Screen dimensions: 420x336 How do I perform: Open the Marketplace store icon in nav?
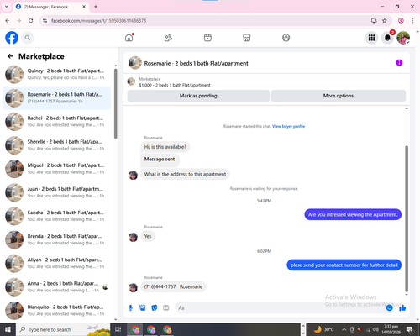coord(247,38)
